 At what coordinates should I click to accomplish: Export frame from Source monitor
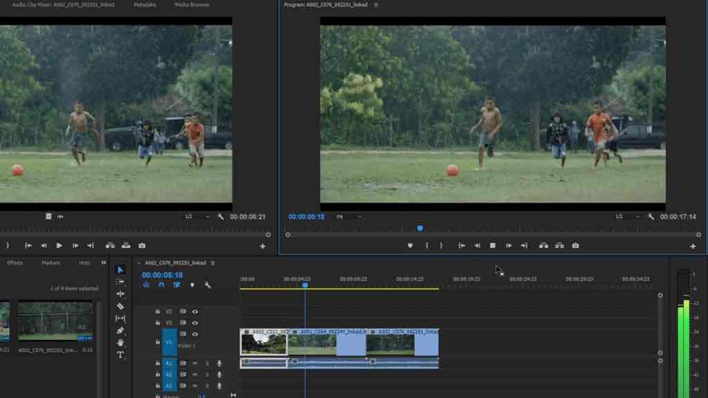coord(142,246)
